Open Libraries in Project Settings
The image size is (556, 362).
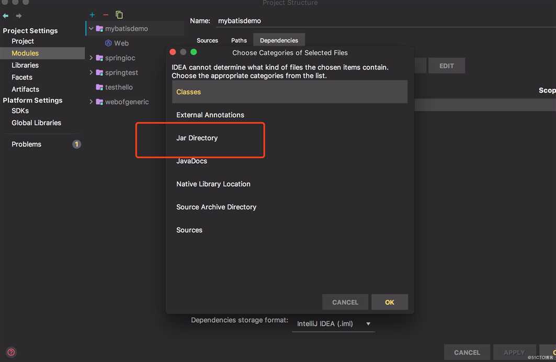[x=25, y=65]
